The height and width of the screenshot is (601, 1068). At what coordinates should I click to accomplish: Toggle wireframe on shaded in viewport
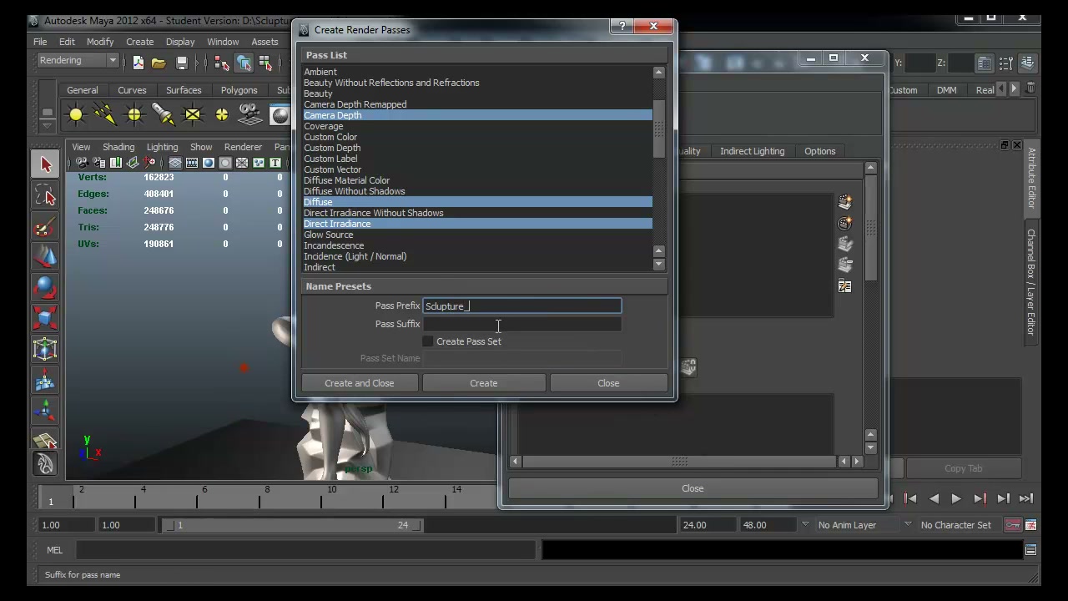[241, 163]
